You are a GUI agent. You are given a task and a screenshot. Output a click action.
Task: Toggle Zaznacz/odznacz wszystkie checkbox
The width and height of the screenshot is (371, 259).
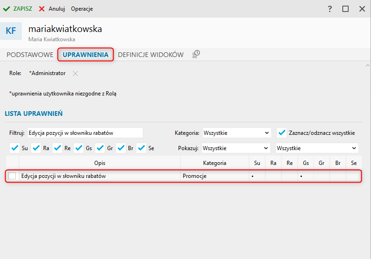(281, 133)
